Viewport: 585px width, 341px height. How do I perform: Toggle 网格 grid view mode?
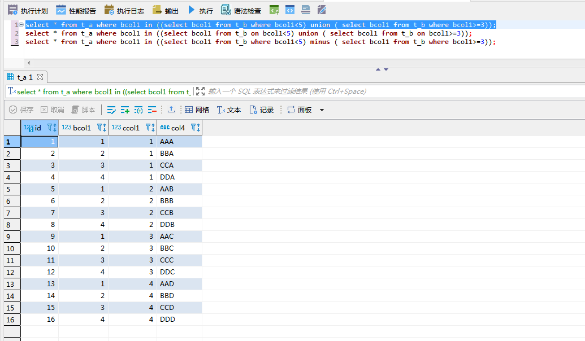point(197,110)
